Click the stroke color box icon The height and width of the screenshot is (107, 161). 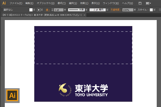click(x=38, y=10)
